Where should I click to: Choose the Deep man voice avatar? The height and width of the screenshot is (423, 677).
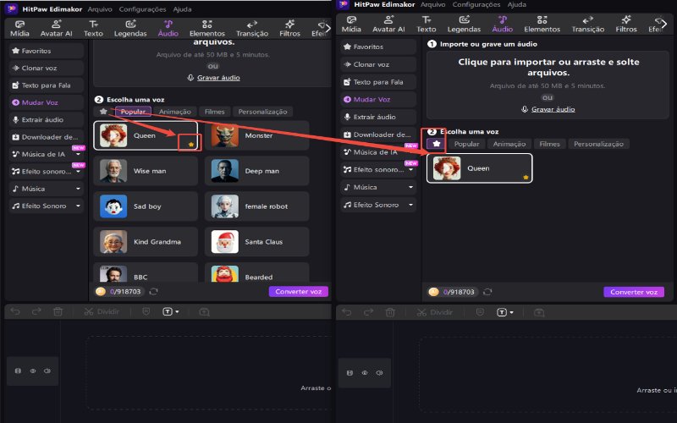(x=224, y=171)
